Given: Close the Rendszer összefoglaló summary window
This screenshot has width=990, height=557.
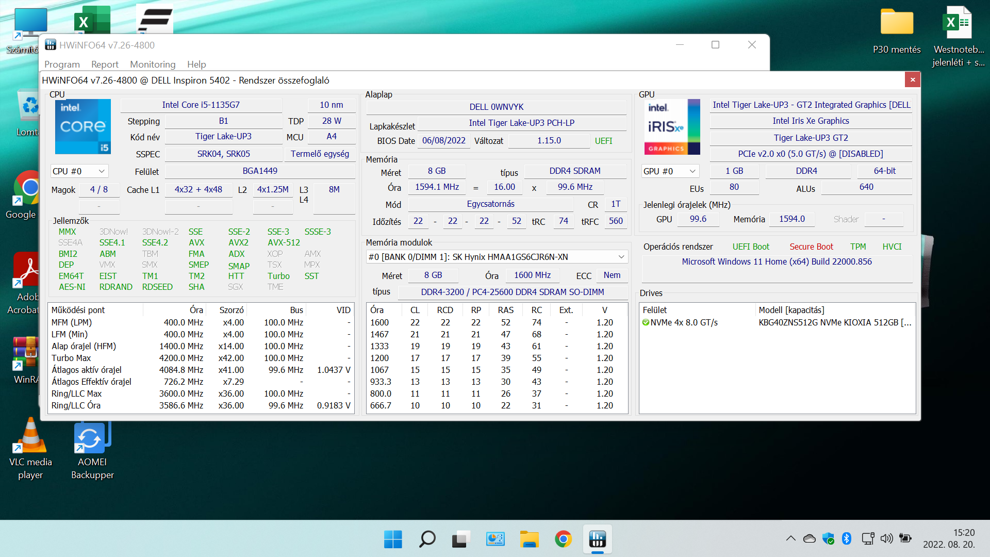Looking at the screenshot, I should (912, 79).
